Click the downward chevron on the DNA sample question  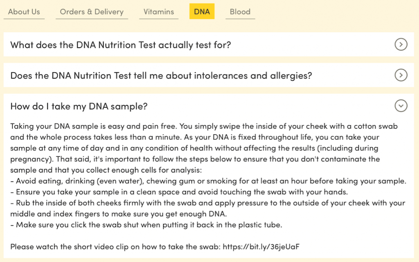(x=401, y=106)
